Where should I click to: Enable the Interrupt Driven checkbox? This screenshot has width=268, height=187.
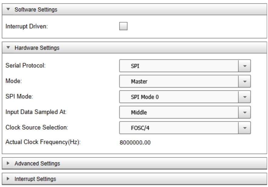click(x=123, y=26)
